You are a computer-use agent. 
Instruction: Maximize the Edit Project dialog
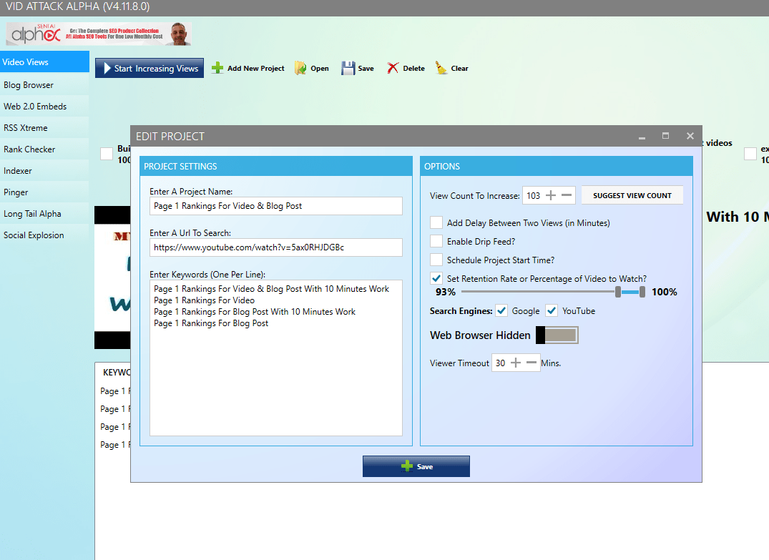pyautogui.click(x=665, y=136)
